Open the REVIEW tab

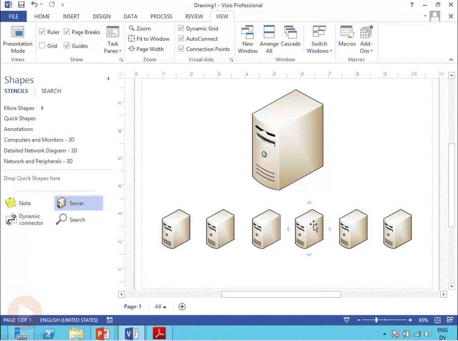click(194, 16)
